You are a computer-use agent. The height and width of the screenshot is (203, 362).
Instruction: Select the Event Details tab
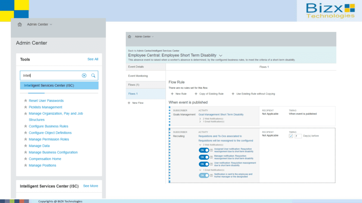pos(146,67)
